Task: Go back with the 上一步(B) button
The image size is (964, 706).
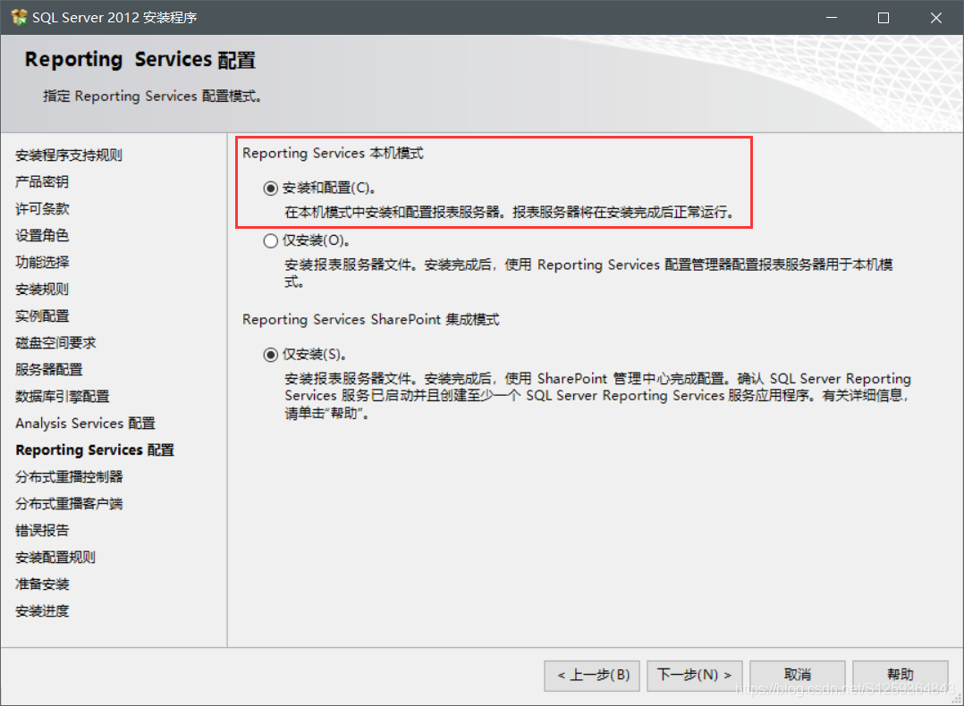Action: [591, 676]
